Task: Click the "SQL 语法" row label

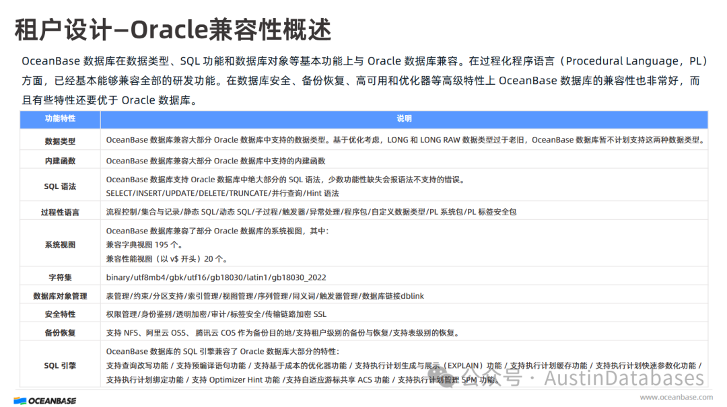Action: 61,186
